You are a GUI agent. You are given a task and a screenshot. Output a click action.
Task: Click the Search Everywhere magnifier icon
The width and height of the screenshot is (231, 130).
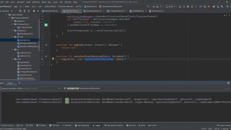point(227,6)
